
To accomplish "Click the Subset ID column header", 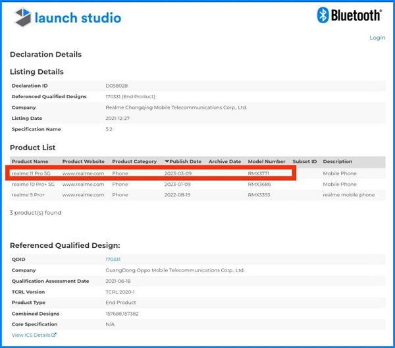I will [x=304, y=161].
